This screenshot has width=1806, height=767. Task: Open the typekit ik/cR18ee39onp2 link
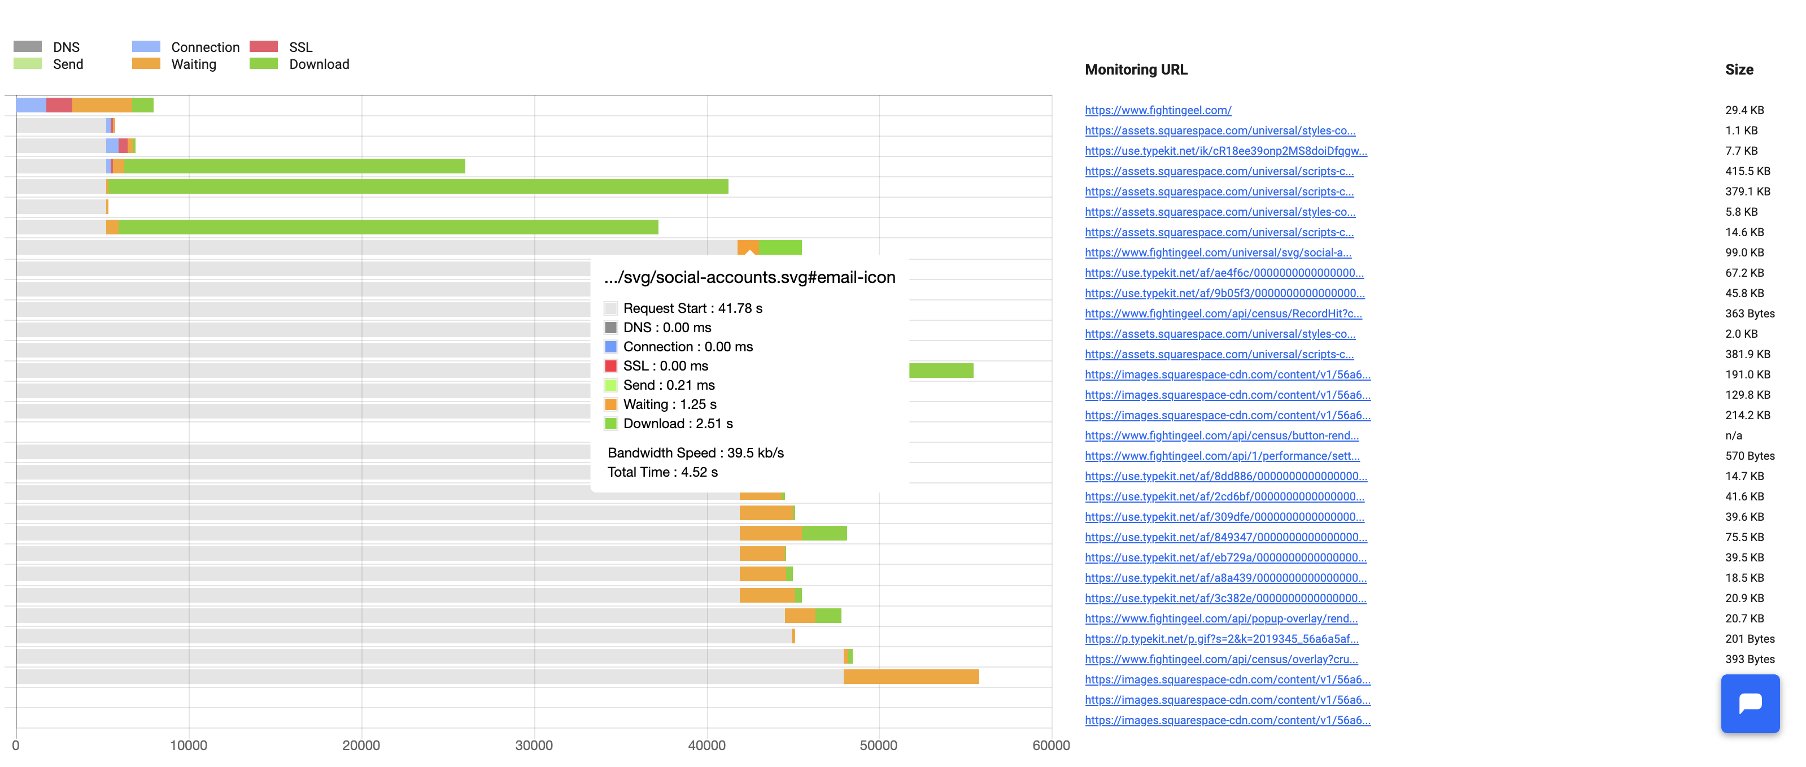[x=1225, y=151]
